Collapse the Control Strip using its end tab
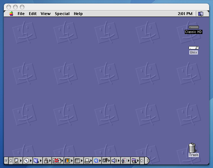 [148, 161]
